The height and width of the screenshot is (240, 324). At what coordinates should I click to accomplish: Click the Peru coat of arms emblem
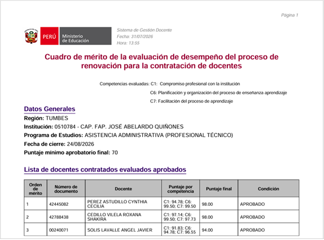coord(31,36)
